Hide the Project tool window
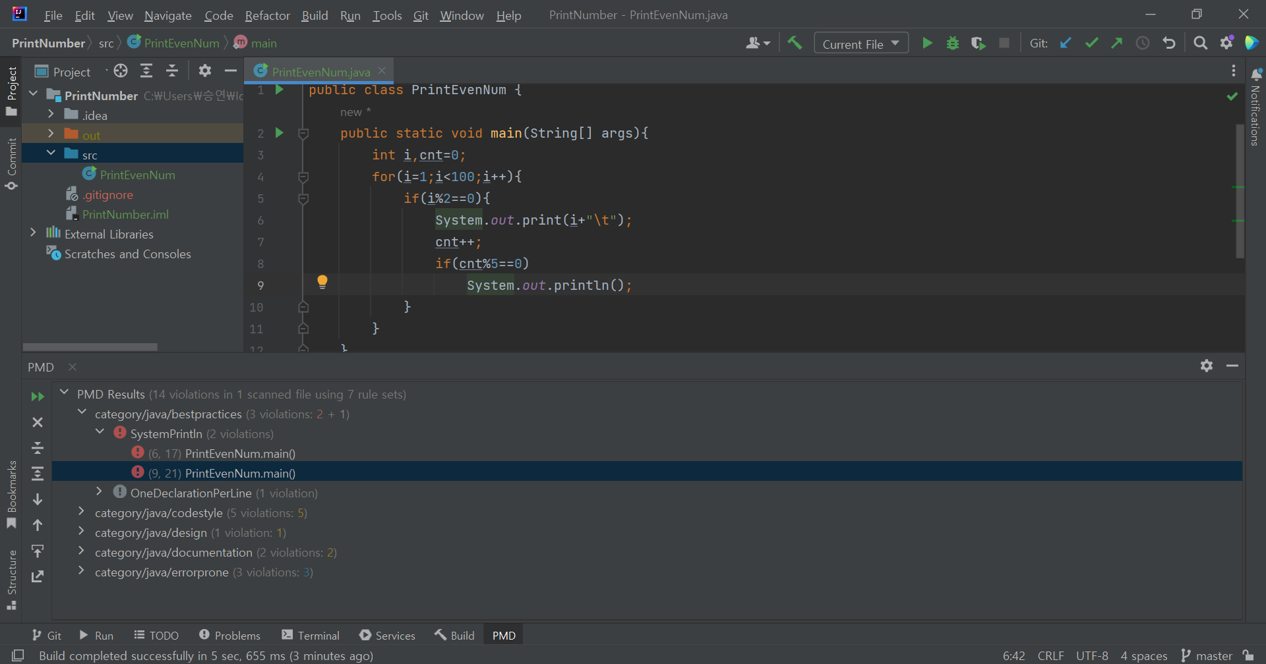Screen dimensions: 1266x664 click(230, 71)
